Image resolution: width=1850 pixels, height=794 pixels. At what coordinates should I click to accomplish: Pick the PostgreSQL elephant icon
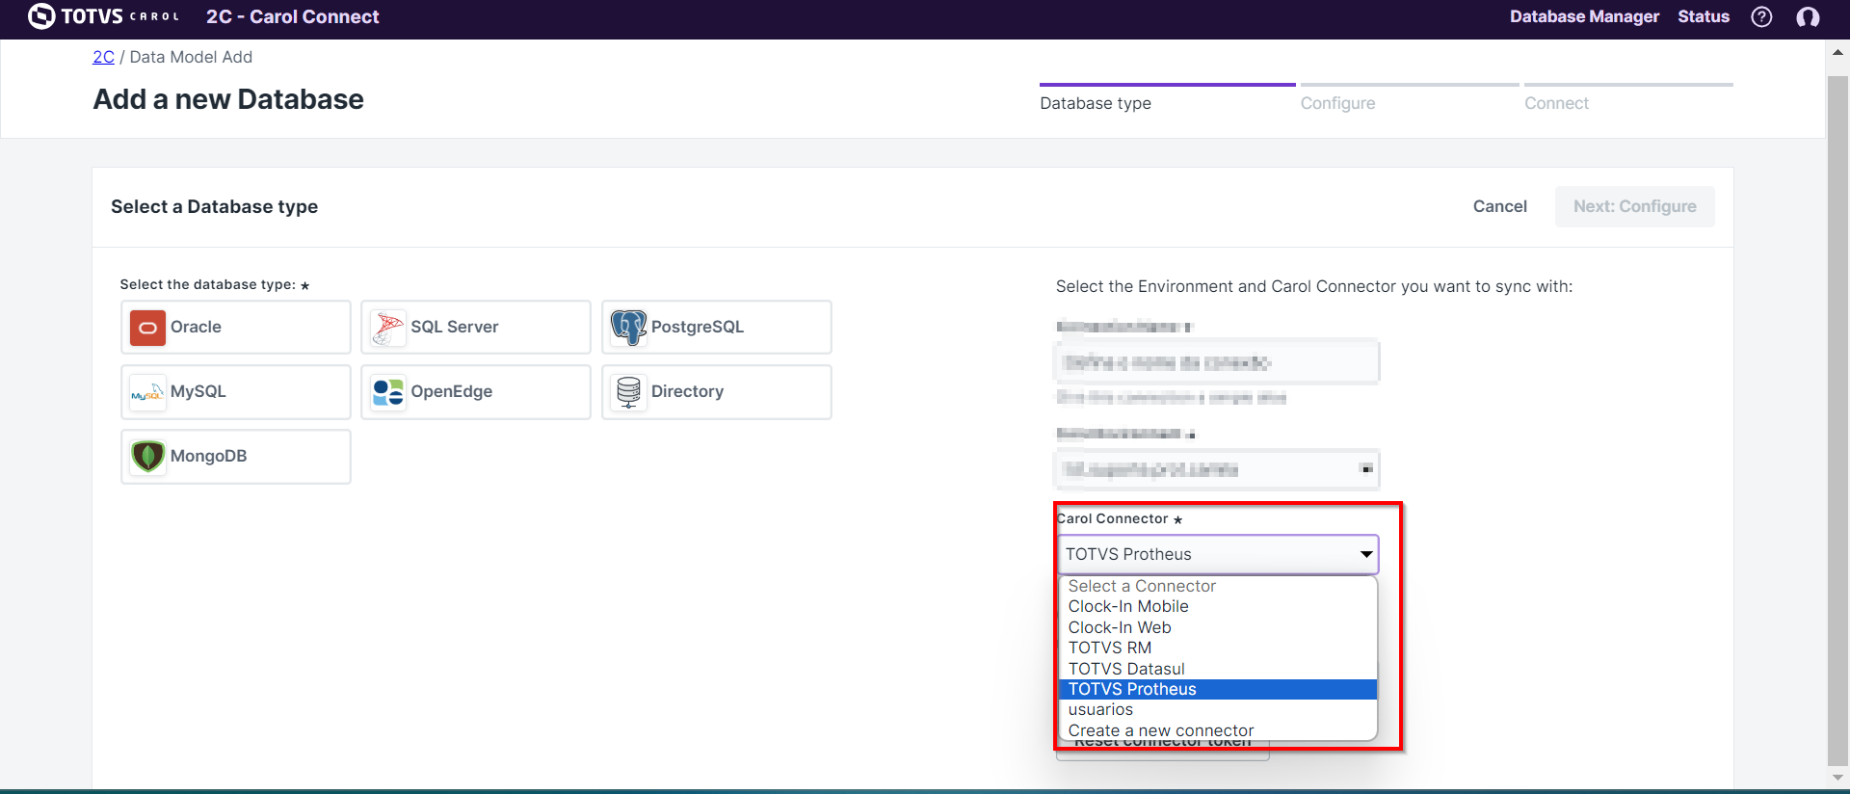628,328
